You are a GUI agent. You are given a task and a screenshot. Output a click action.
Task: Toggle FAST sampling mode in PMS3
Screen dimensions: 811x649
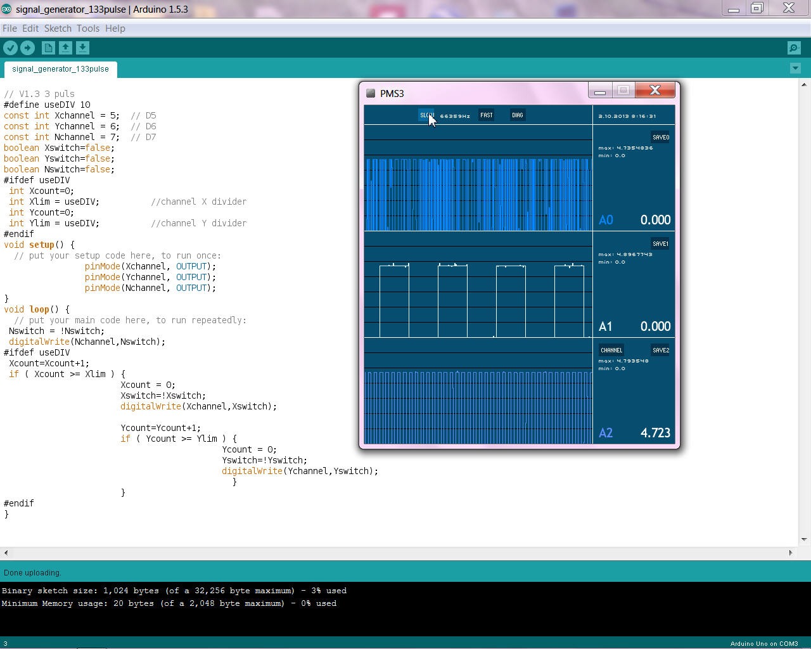coord(486,115)
